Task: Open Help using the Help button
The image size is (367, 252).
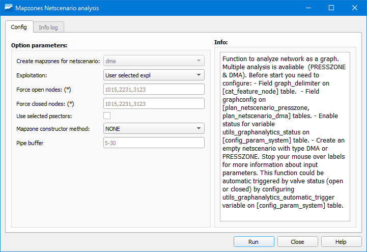Action: 341,242
